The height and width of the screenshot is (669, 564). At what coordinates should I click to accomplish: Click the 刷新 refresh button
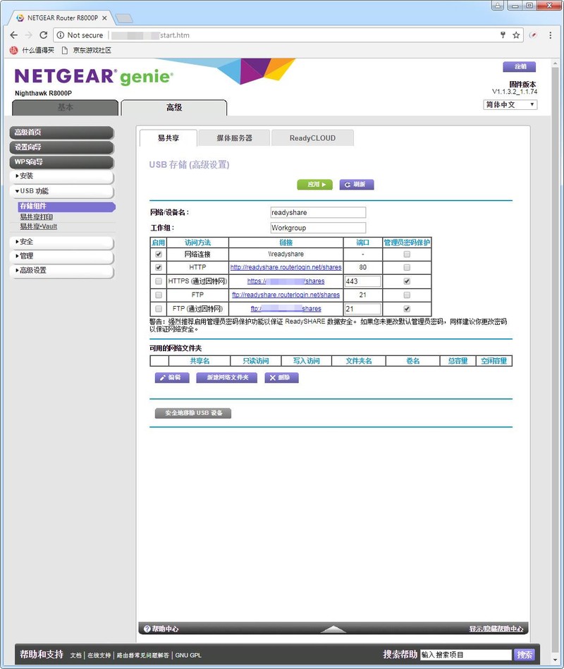(x=357, y=184)
